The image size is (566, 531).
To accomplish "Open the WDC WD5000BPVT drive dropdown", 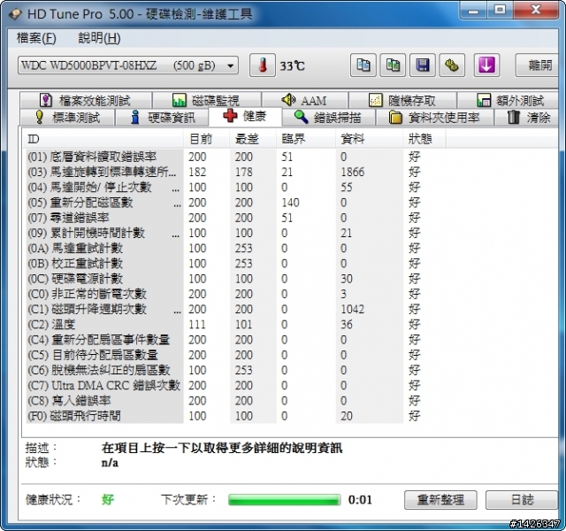I will 127,65.
